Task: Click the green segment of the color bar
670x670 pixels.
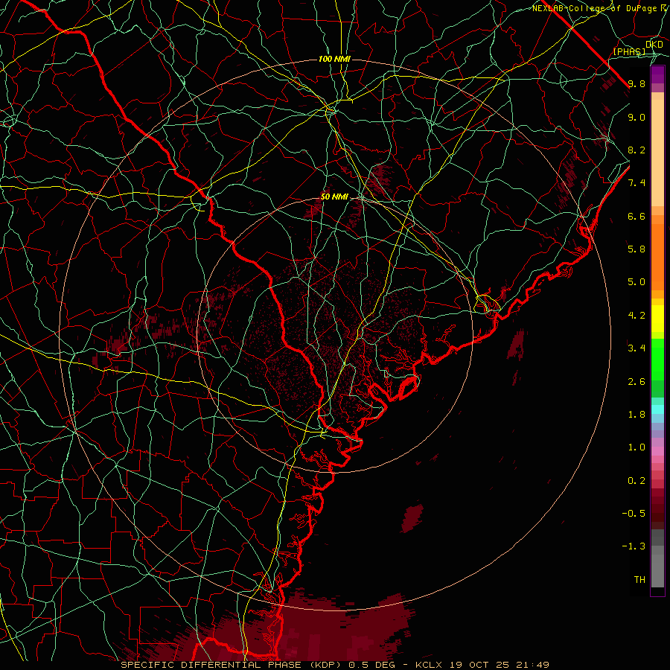Action: [657, 359]
